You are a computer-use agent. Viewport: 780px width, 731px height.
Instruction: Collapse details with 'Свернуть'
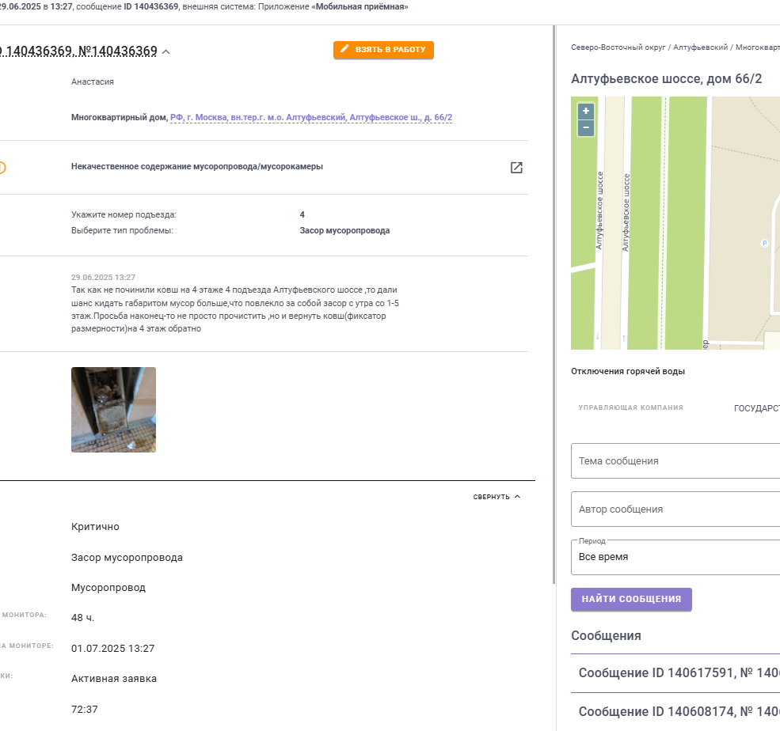497,497
